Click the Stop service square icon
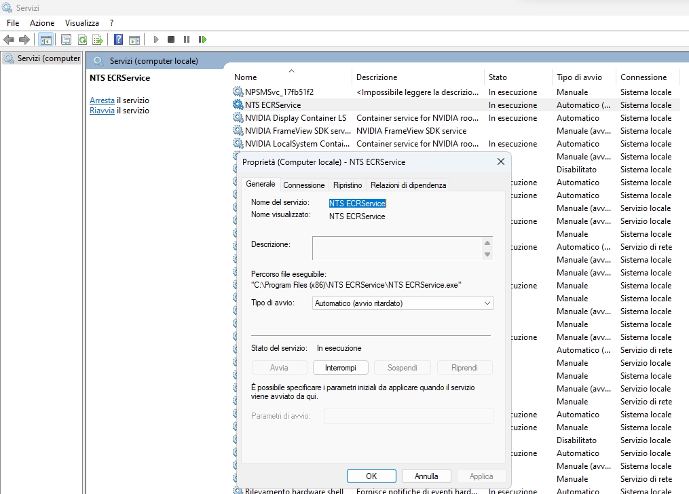This screenshot has width=689, height=494. tap(171, 39)
